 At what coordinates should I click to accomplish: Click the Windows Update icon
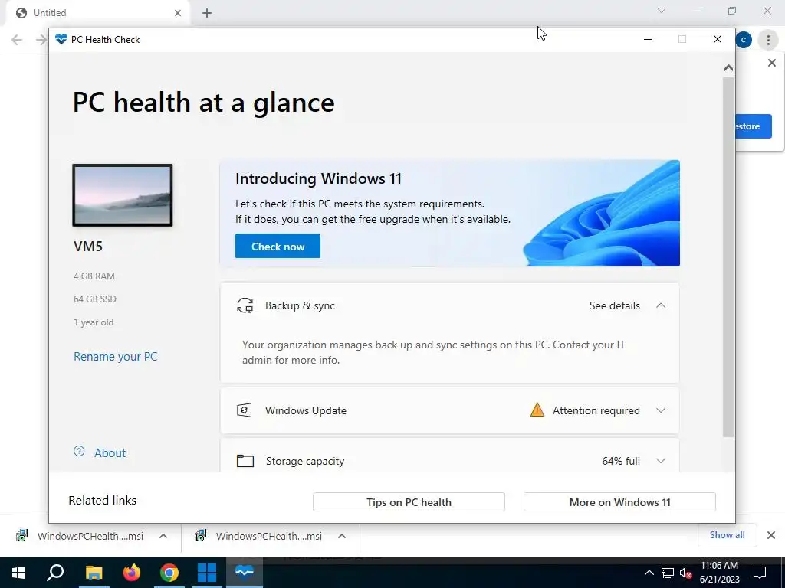245,410
